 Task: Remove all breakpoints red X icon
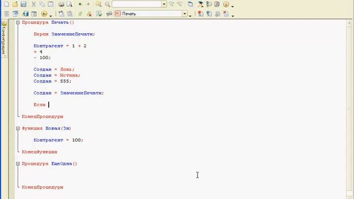pyautogui.click(x=226, y=14)
